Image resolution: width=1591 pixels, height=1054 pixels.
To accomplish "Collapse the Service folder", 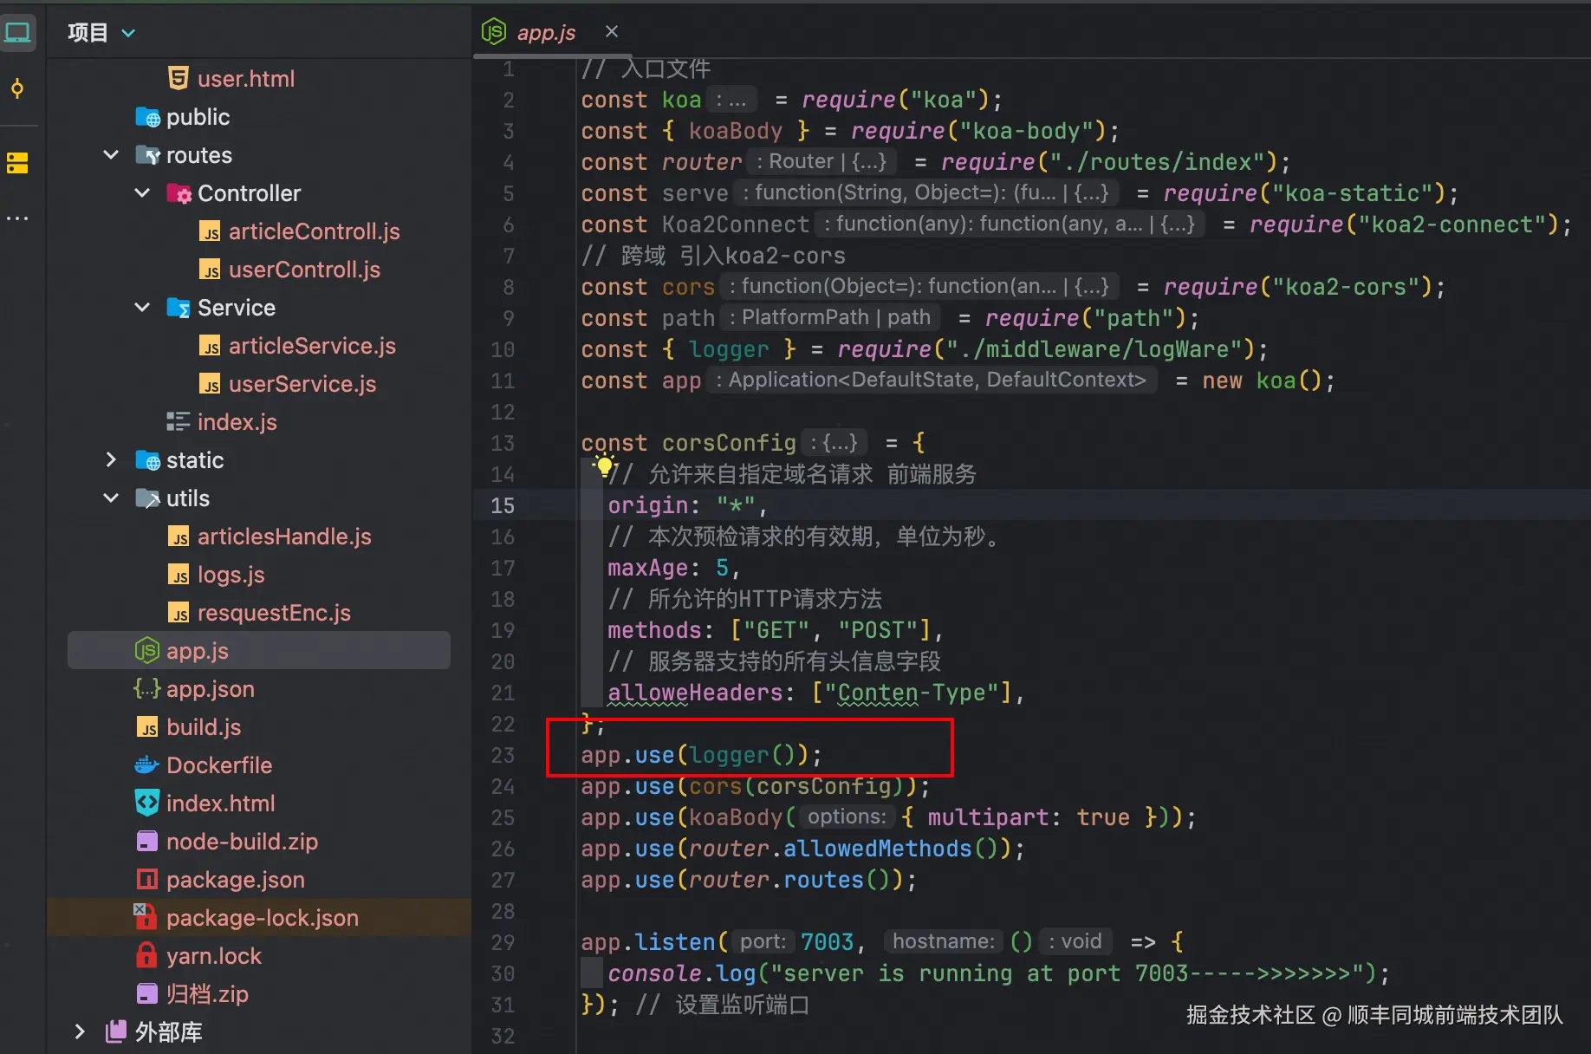I will (x=142, y=308).
